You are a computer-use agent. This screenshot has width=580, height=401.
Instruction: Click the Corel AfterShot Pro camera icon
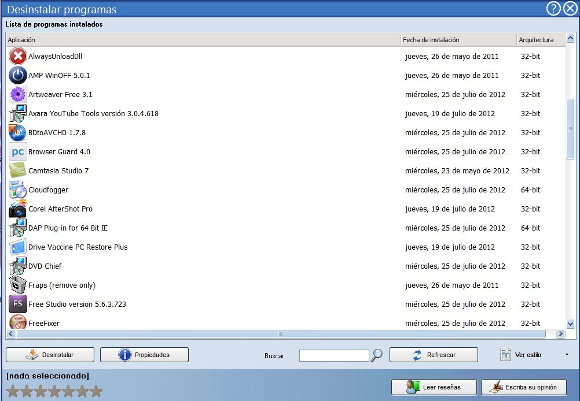tap(17, 209)
